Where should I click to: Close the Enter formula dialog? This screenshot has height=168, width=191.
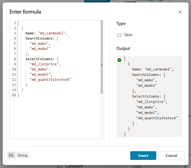point(180,12)
